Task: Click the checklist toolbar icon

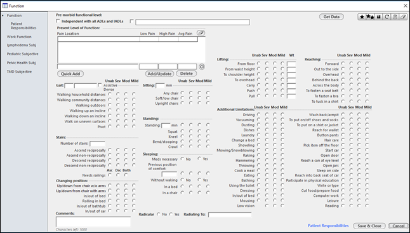Action: point(395,17)
